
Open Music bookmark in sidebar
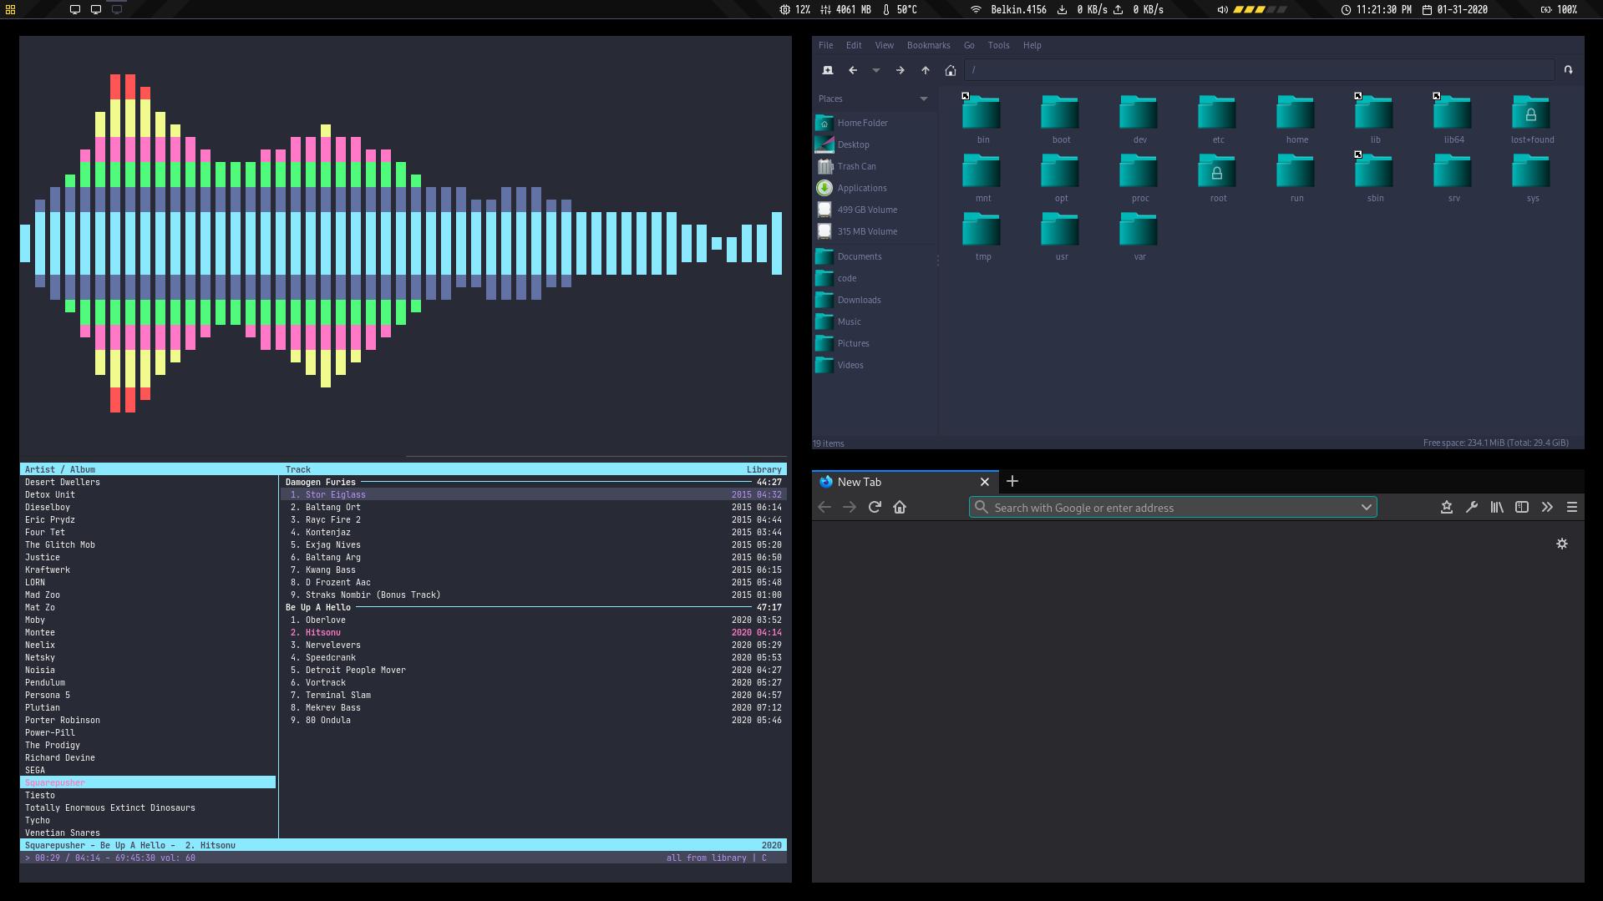(875, 321)
